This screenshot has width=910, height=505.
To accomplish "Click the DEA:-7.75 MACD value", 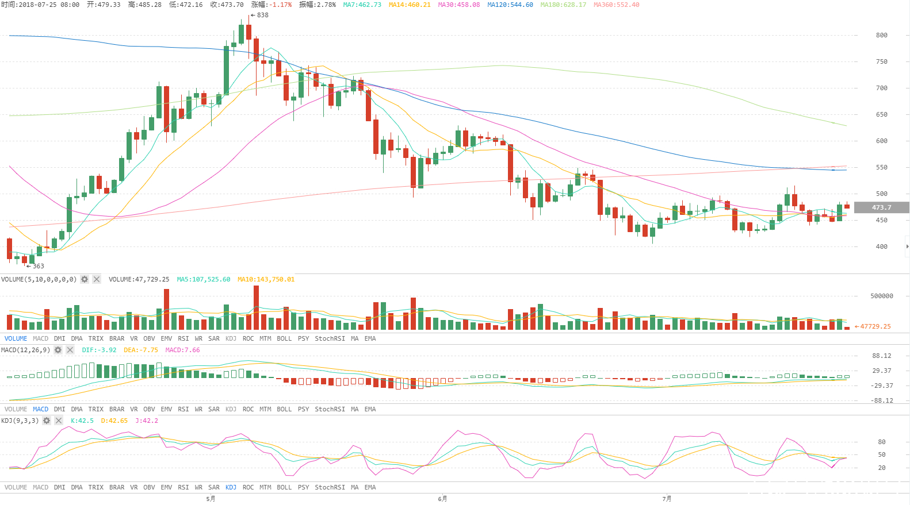I will 141,350.
